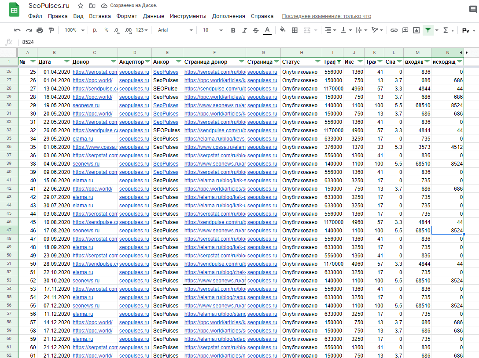Click the undo arrow icon
Viewport: 479px width, 358px height.
[18, 30]
